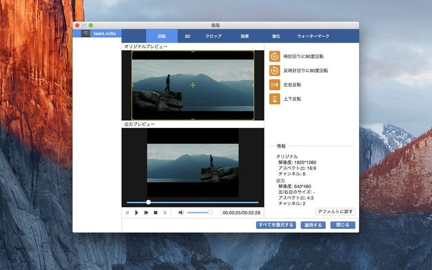
Task: Click the デフォルトに戻す button
Action: (x=335, y=212)
